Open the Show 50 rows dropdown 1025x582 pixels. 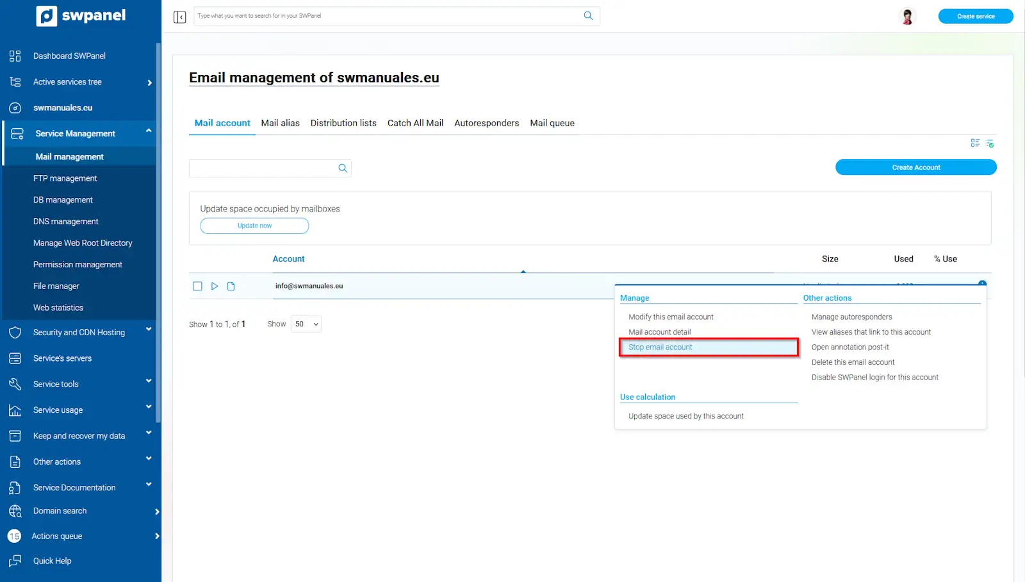click(x=306, y=324)
